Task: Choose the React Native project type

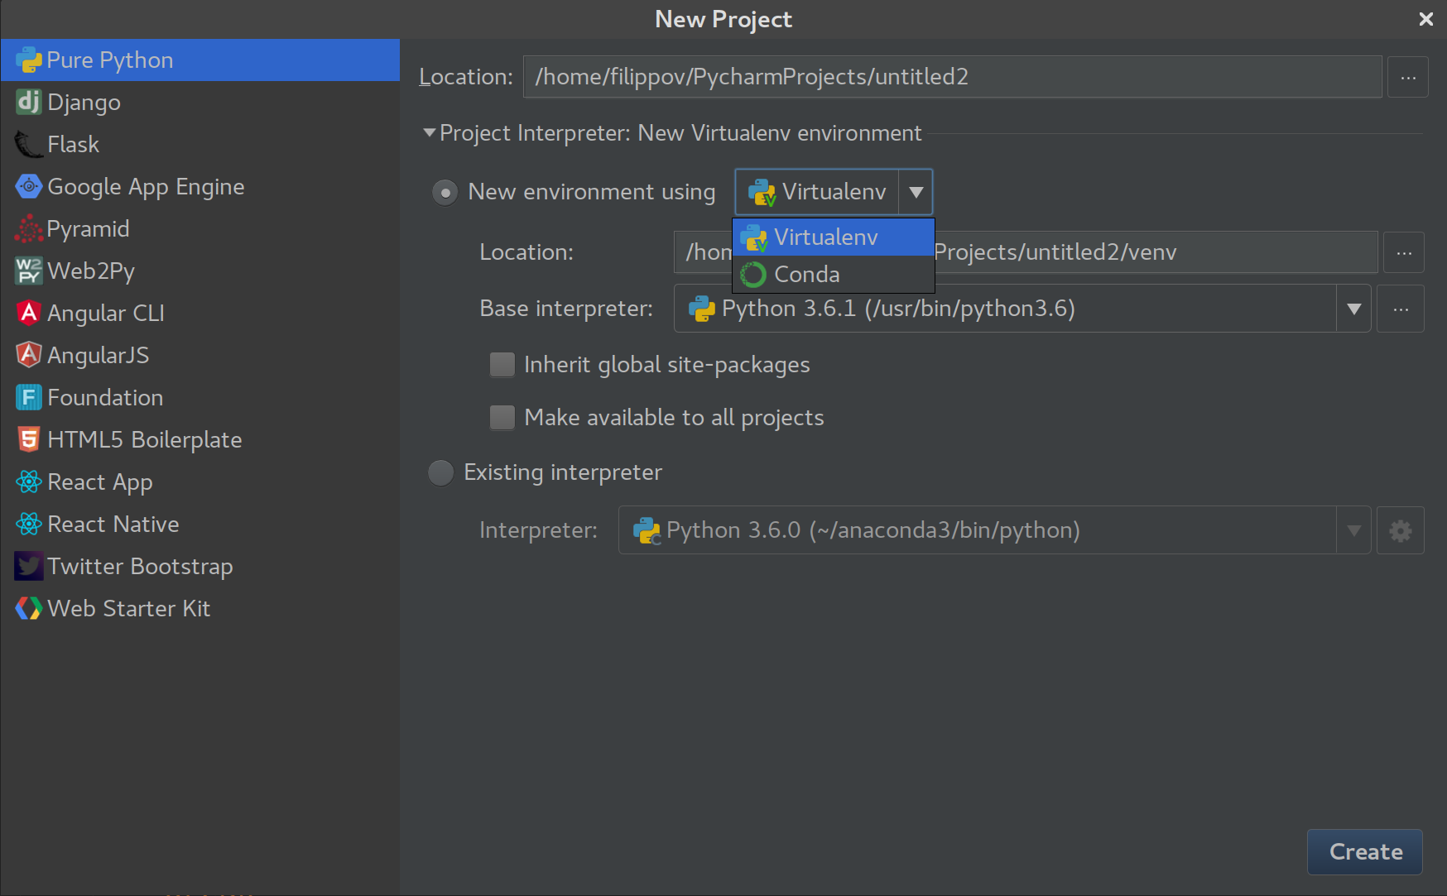Action: pos(200,525)
